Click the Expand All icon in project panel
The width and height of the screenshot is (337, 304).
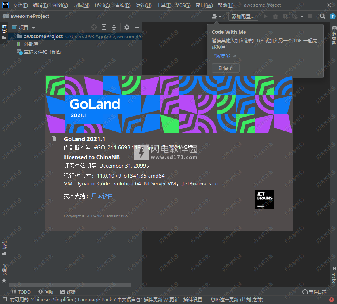tap(104, 27)
